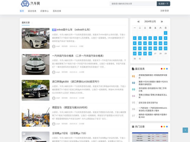Open the Toyota front-view car thumbnail
The image size is (190, 142).
[36, 64]
